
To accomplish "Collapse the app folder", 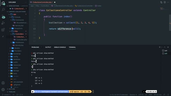I will point(9,14).
